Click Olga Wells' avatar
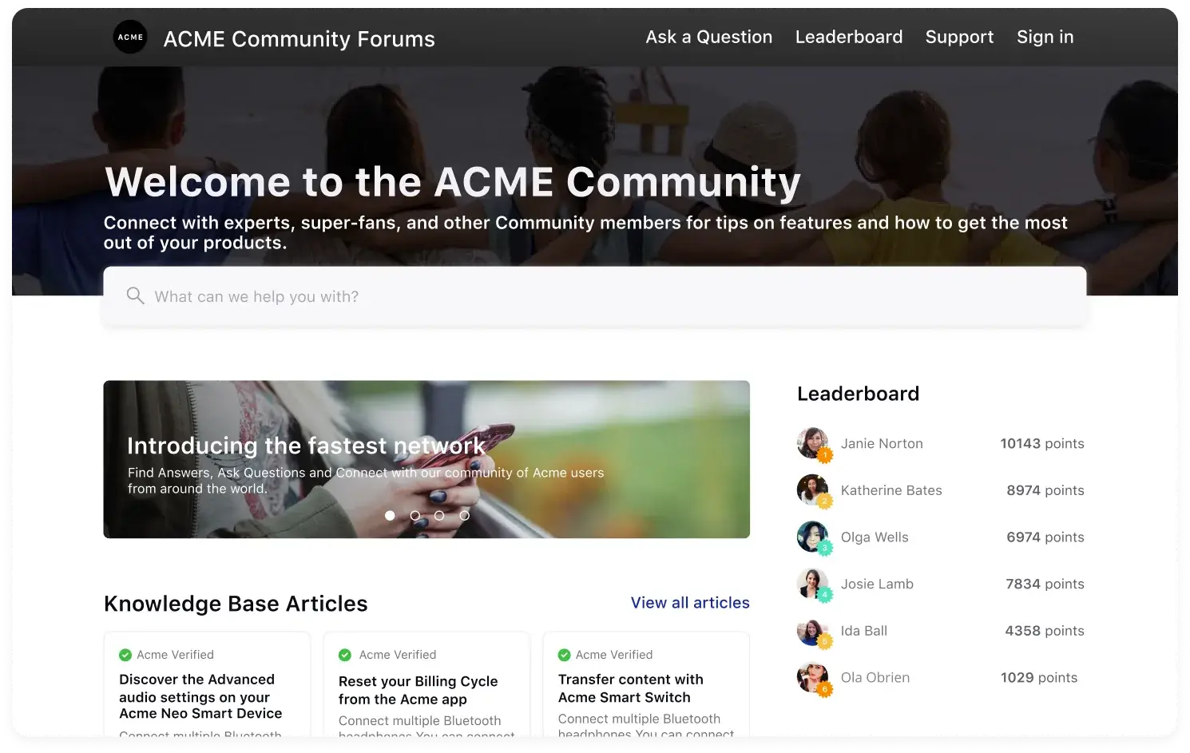The height and width of the screenshot is (753, 1190). pos(813,537)
